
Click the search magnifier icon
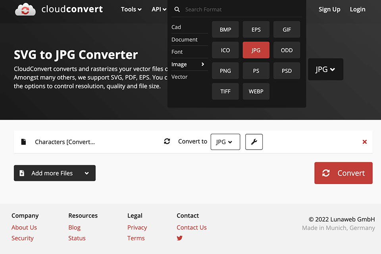[177, 10]
